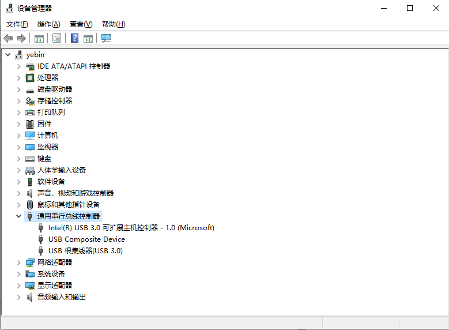Expand the 磁盘驱动器 category
This screenshot has height=330, width=449.
coord(18,89)
